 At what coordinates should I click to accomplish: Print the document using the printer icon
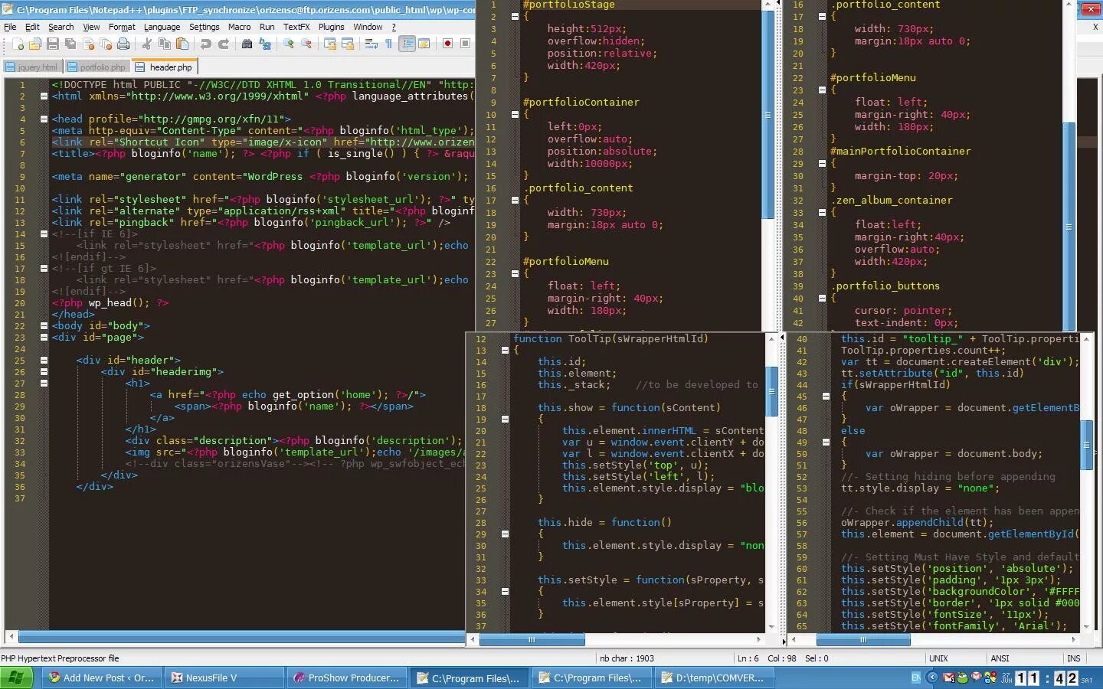pos(123,44)
